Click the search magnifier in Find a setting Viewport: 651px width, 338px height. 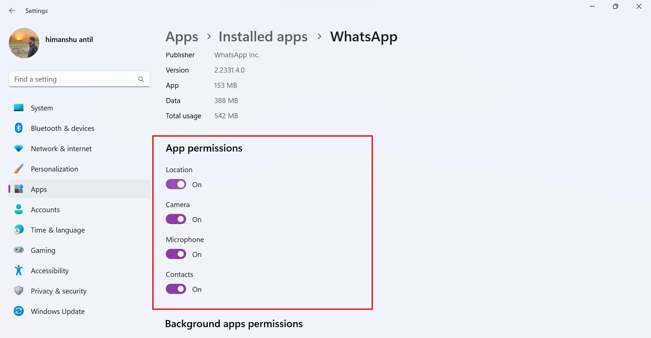point(141,79)
